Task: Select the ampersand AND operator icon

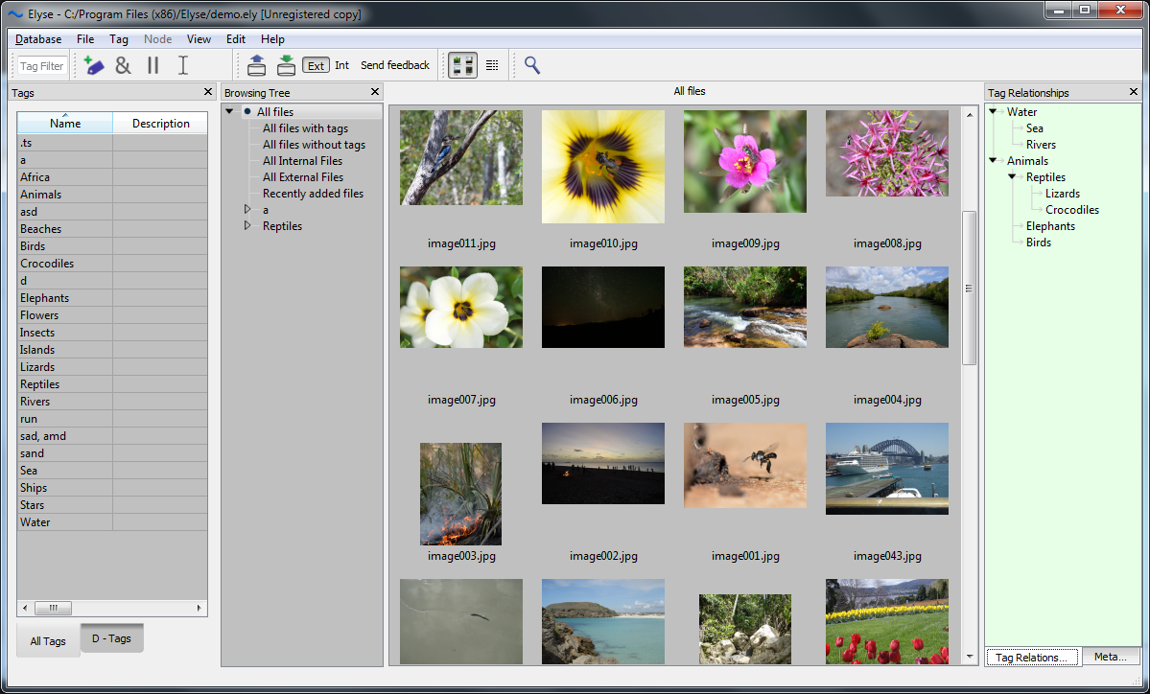Action: 123,65
